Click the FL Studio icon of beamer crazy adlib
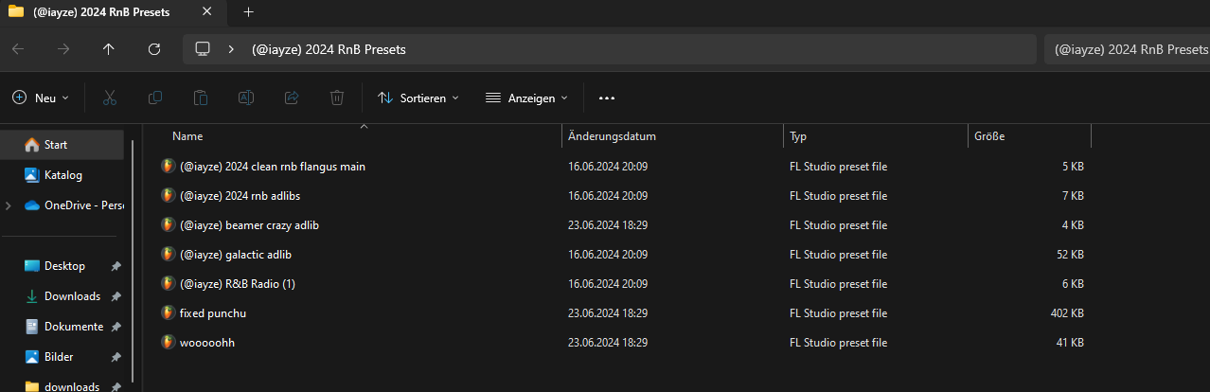 click(x=169, y=224)
